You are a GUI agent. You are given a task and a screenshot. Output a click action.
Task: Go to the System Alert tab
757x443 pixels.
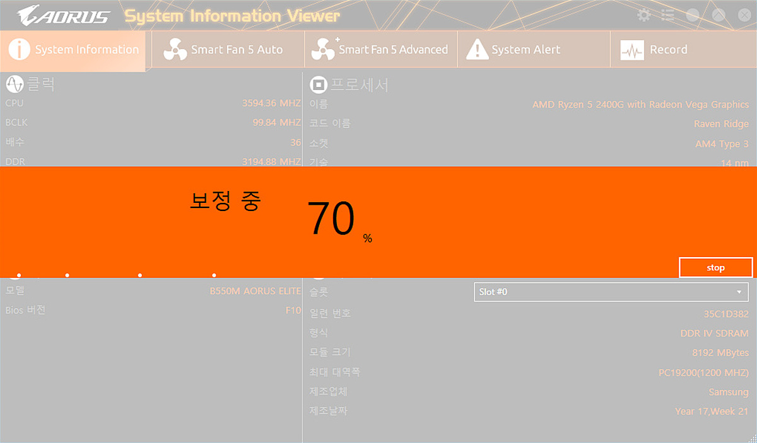click(534, 50)
